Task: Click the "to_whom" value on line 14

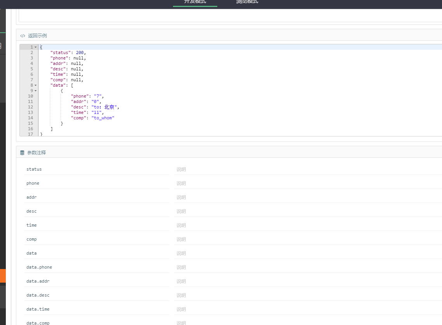Action: coord(103,118)
